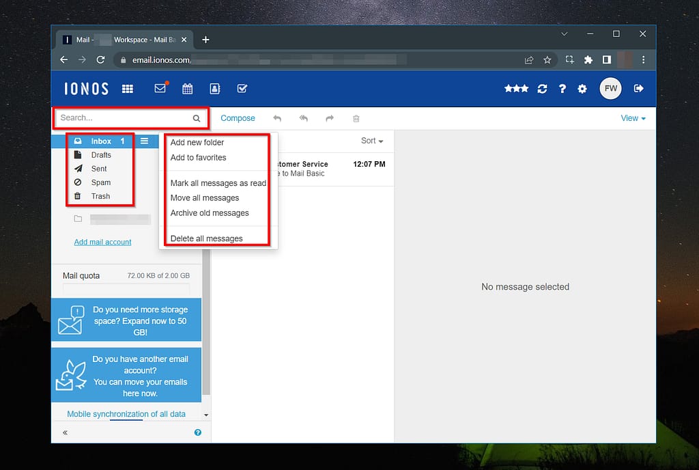
Task: Open the sidebar help circle icon
Action: (198, 432)
